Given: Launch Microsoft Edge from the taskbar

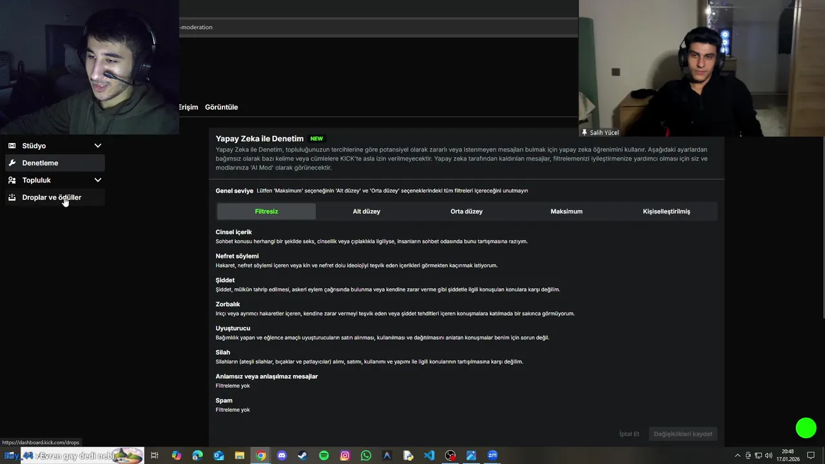Looking at the screenshot, I should (197, 456).
